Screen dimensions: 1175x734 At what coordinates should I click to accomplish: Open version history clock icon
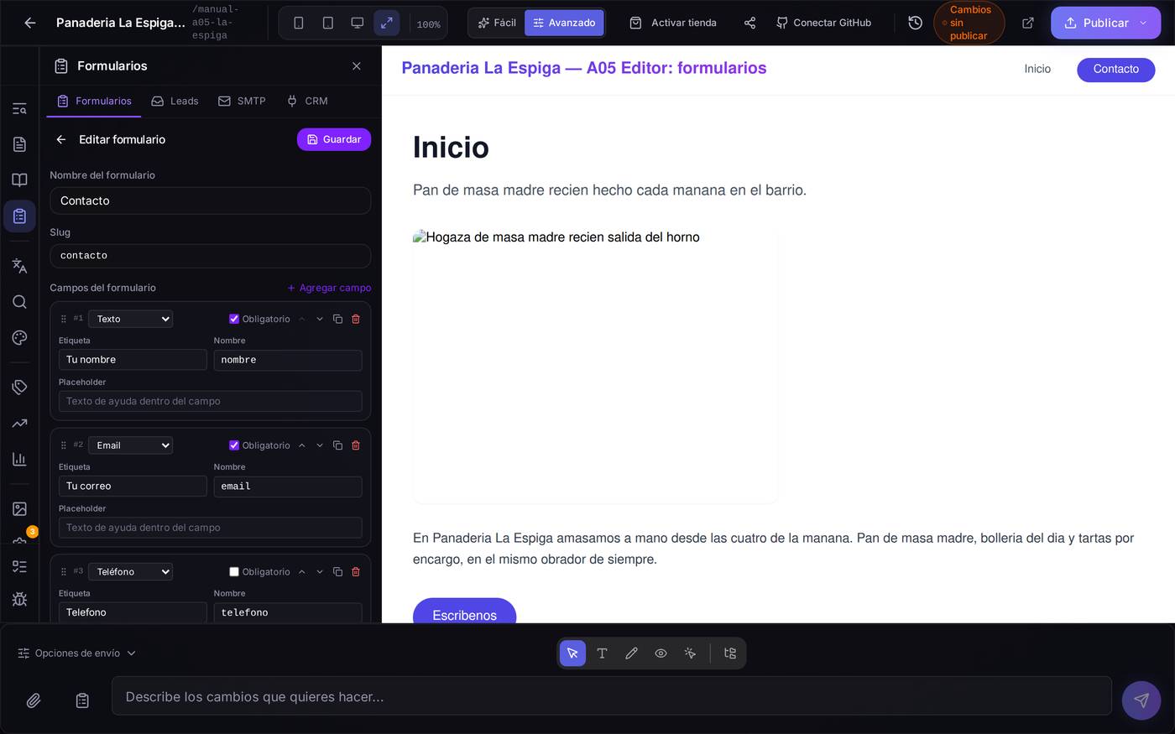[916, 23]
